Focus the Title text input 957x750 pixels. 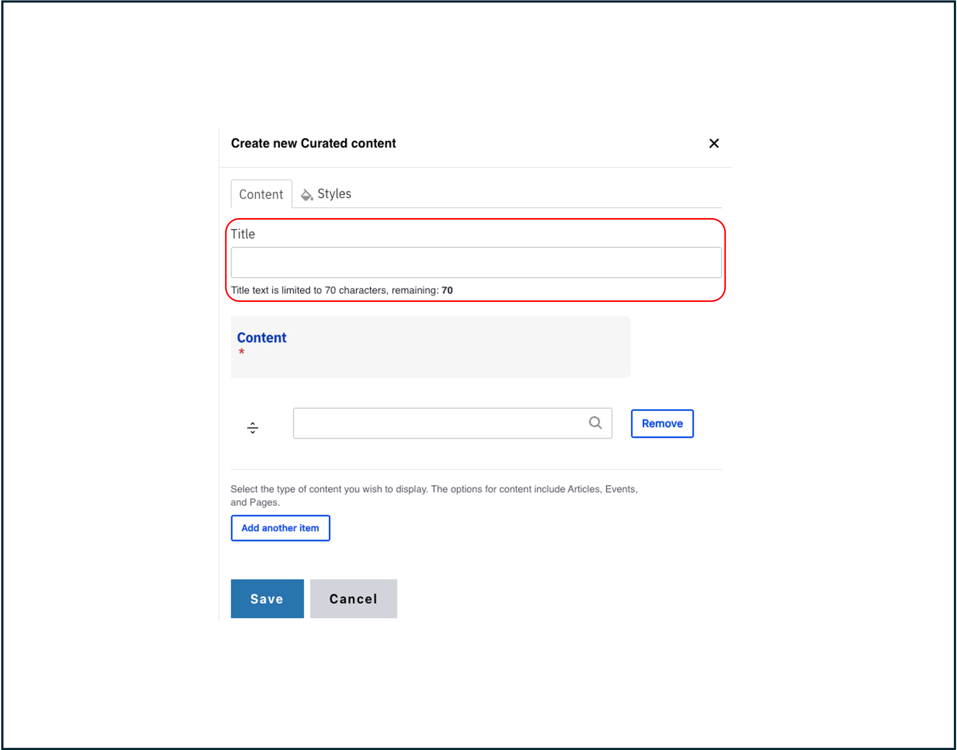click(x=476, y=262)
